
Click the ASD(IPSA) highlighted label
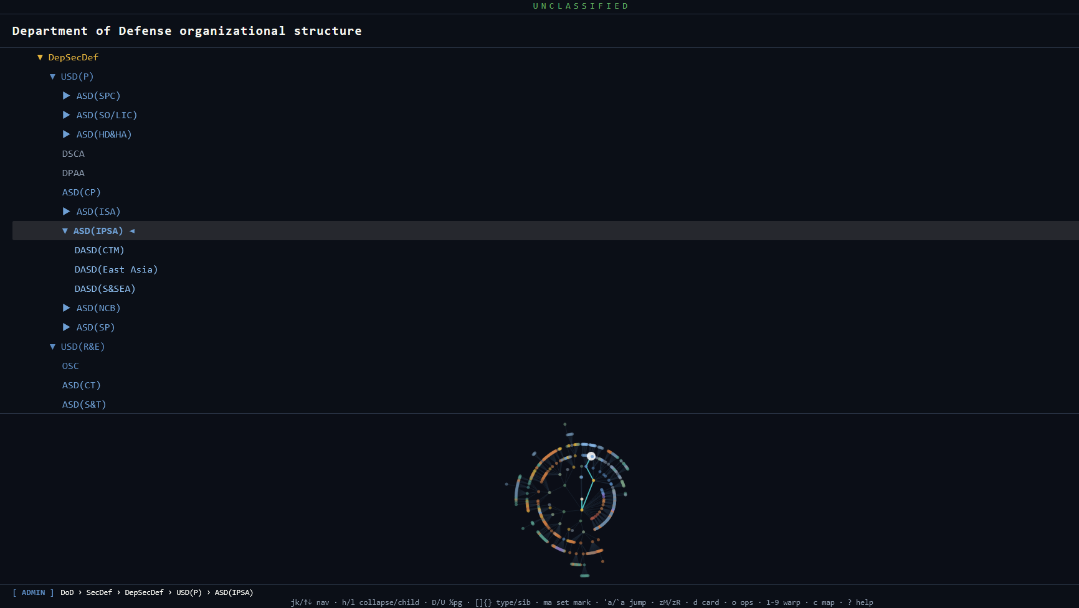(x=98, y=231)
